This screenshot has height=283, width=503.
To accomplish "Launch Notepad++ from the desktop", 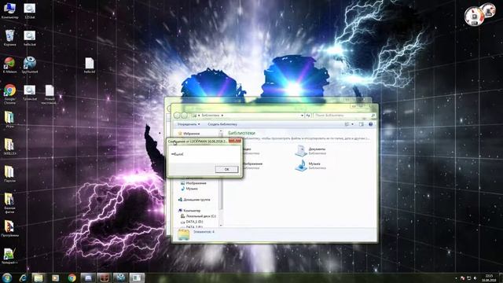I will pyautogui.click(x=9, y=255).
